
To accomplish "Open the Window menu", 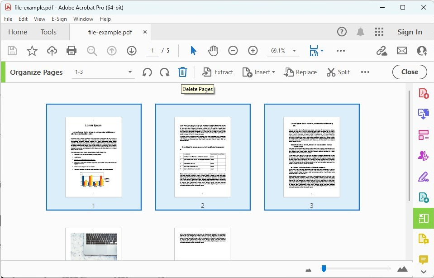I will point(83,19).
